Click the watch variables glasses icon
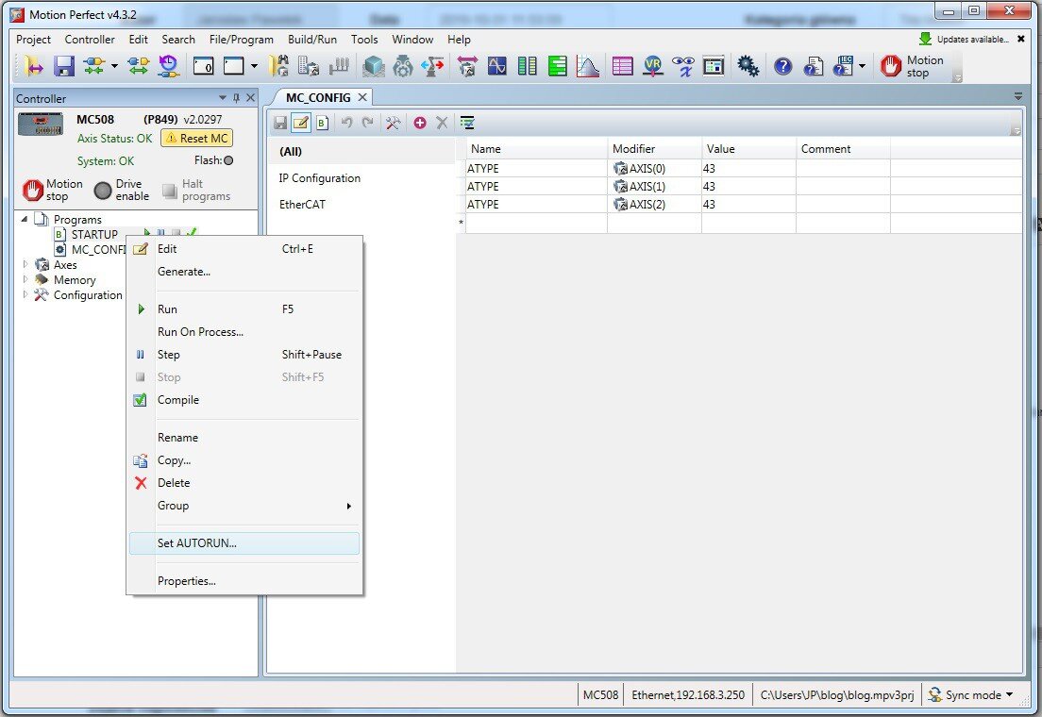Screen dimensions: 1042x717 coord(683,66)
